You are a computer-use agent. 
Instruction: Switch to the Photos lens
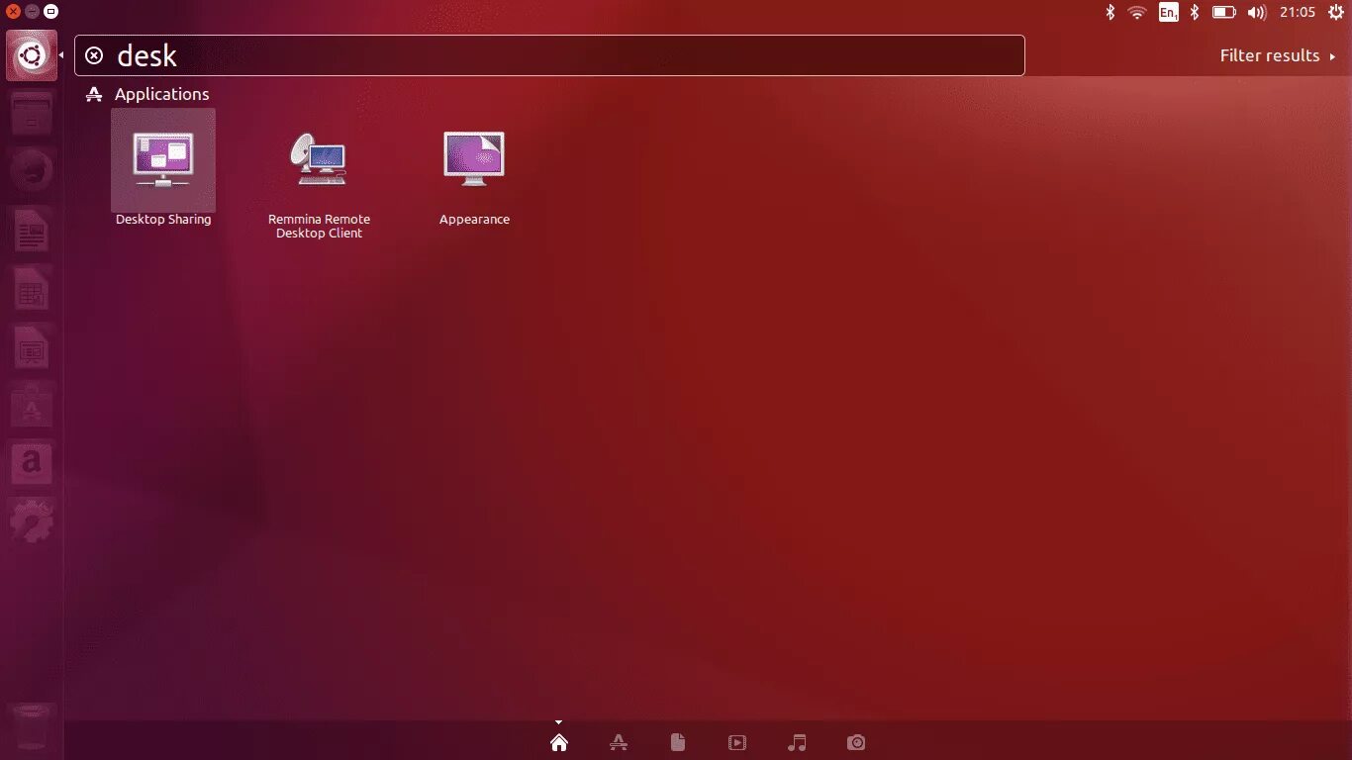[x=856, y=742]
